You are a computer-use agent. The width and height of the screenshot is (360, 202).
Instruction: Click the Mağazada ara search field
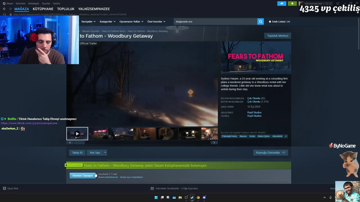pos(215,22)
